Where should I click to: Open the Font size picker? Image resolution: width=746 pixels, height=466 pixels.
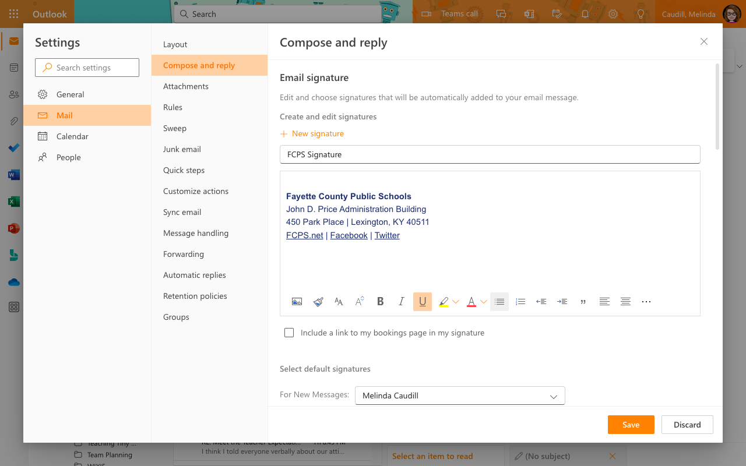(x=360, y=302)
